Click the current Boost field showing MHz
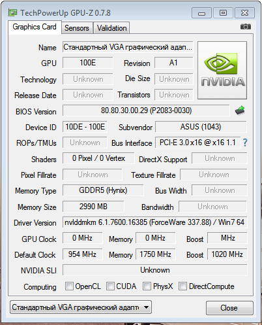Image resolution: width=262 pixels, height=325 pixels. [x=227, y=238]
